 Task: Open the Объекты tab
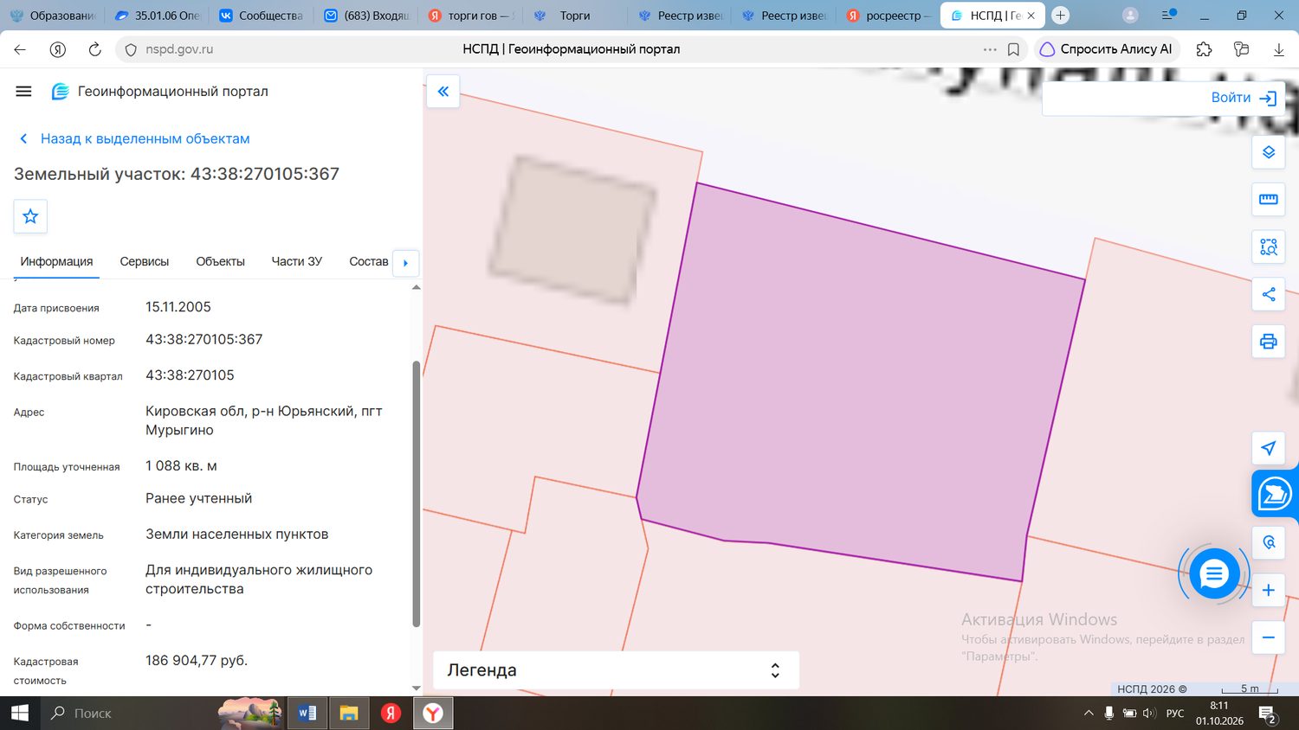(220, 261)
